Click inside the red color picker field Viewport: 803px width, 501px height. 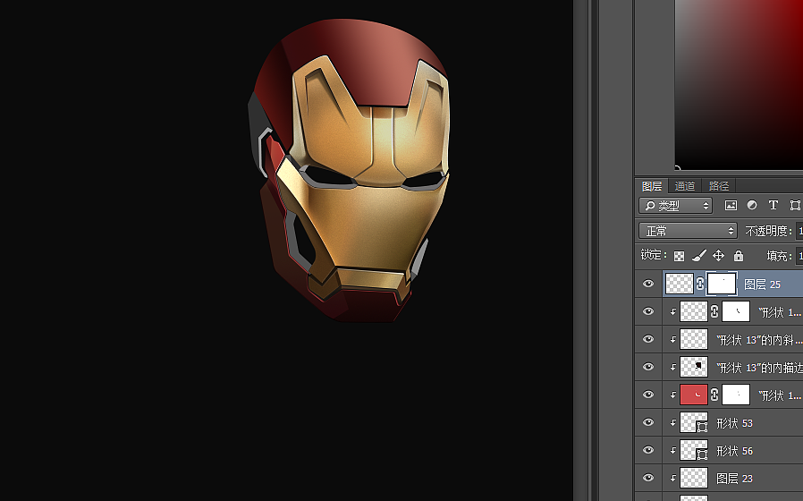(739, 84)
